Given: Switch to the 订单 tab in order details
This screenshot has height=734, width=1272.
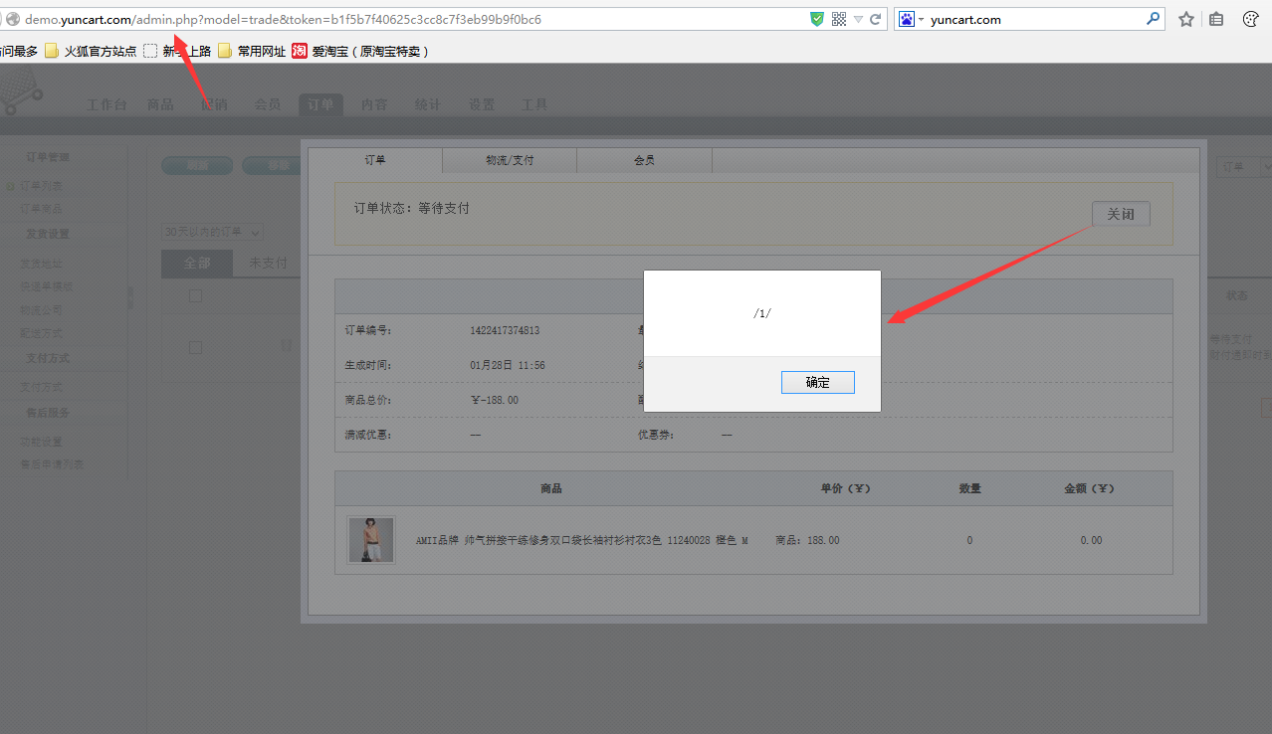Looking at the screenshot, I should [374, 160].
